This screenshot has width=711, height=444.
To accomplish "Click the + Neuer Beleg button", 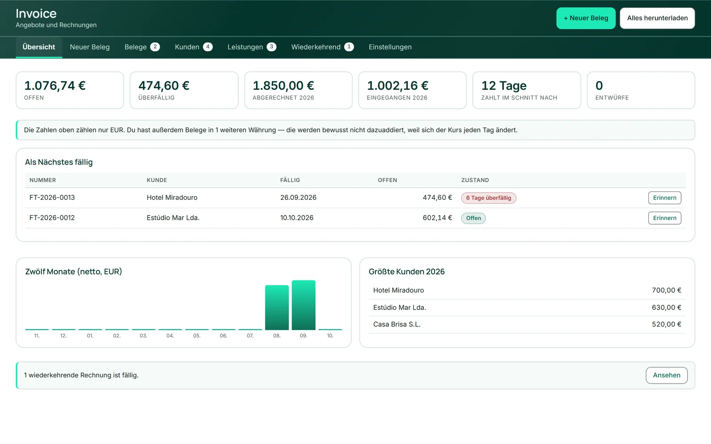I will (586, 18).
